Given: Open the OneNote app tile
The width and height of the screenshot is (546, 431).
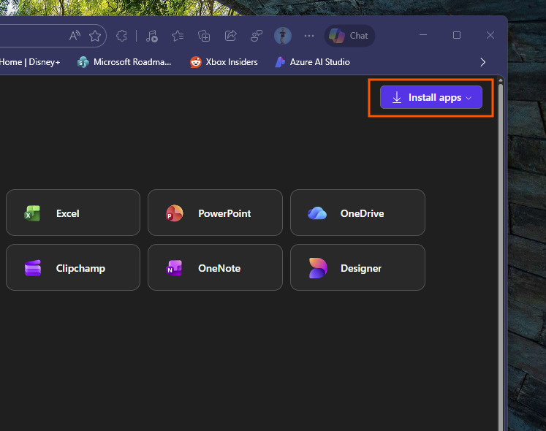Looking at the screenshot, I should (x=215, y=267).
